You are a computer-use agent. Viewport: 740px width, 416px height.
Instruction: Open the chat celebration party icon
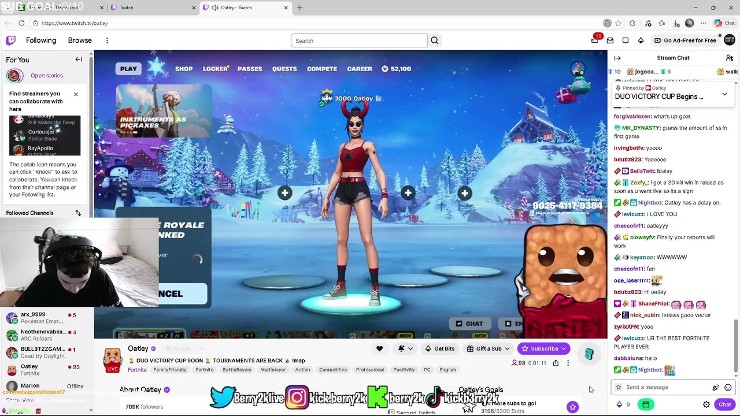click(716, 387)
